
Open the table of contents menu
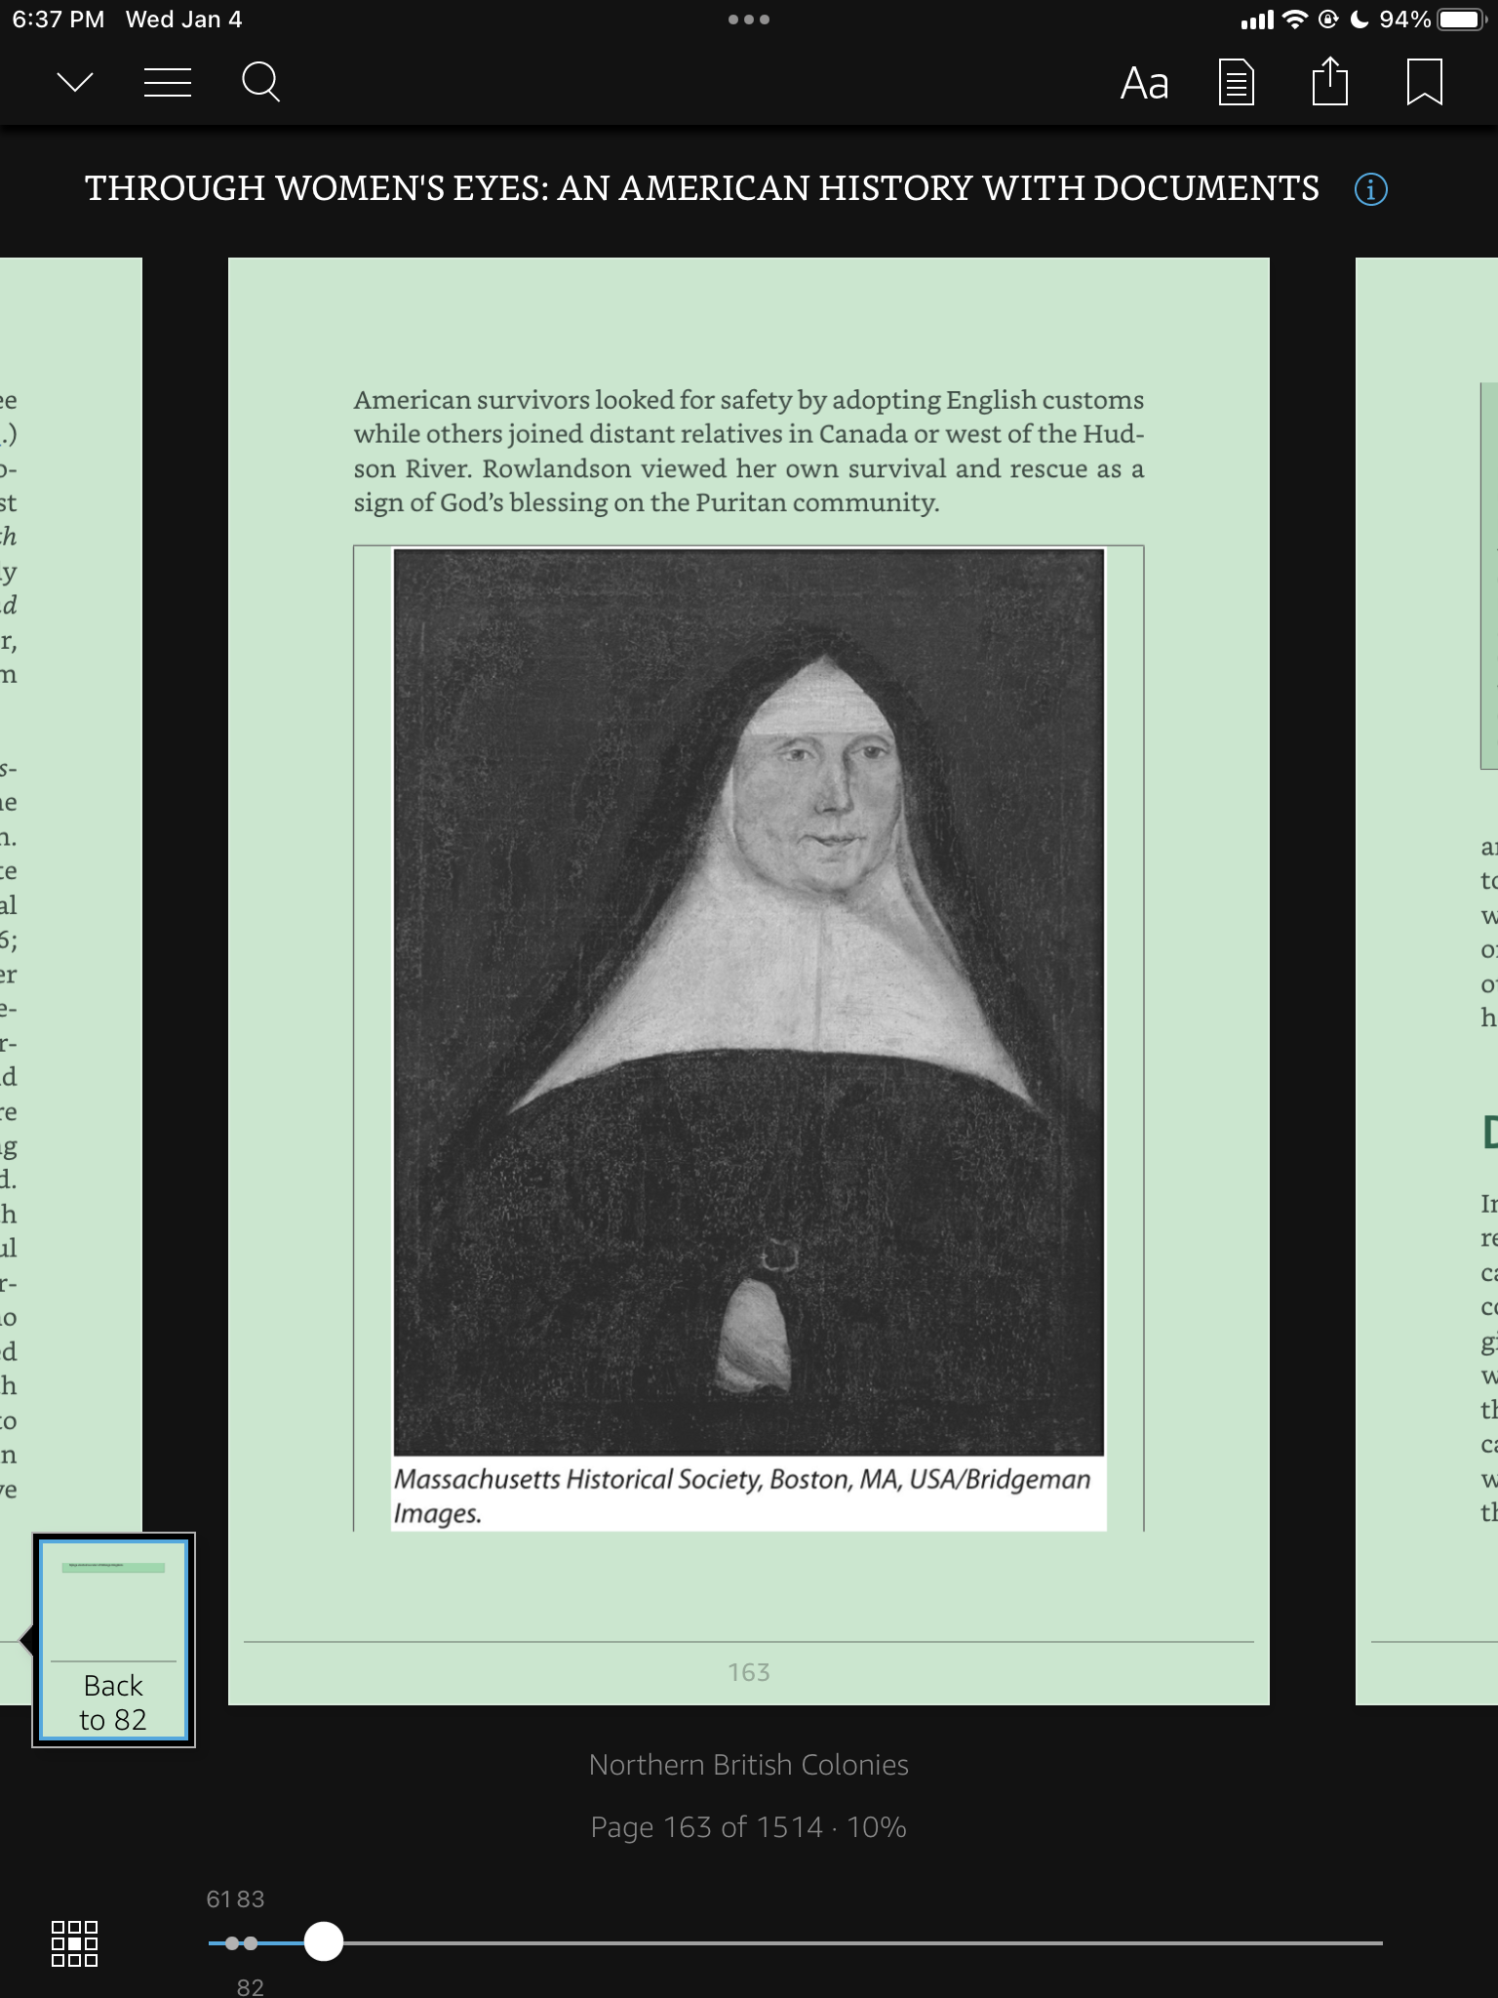point(168,83)
